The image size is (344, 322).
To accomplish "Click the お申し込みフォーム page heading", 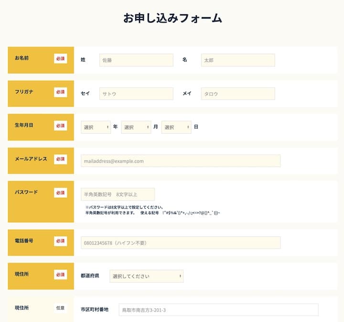I will pos(172,19).
